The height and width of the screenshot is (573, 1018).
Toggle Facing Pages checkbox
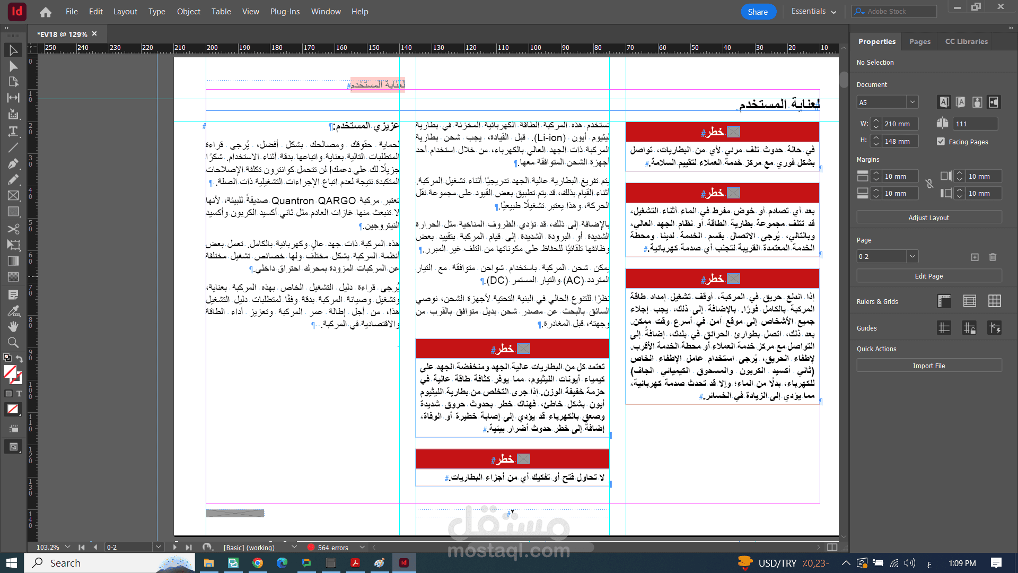point(941,142)
